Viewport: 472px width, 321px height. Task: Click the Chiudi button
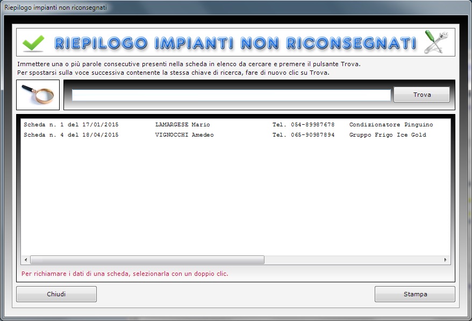56,294
